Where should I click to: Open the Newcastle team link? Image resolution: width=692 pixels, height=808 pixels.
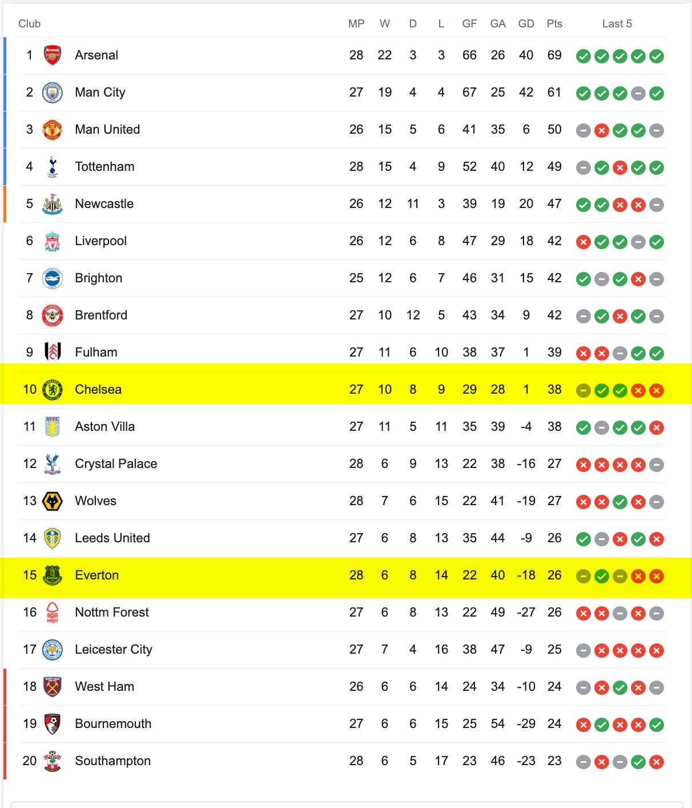(104, 204)
